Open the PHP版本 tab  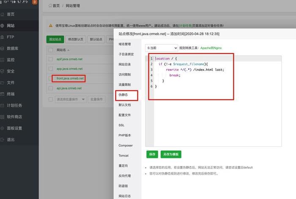tap(125, 135)
